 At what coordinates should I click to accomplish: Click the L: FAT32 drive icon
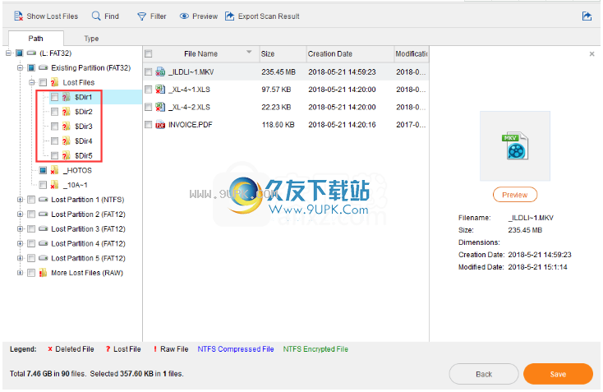click(31, 53)
